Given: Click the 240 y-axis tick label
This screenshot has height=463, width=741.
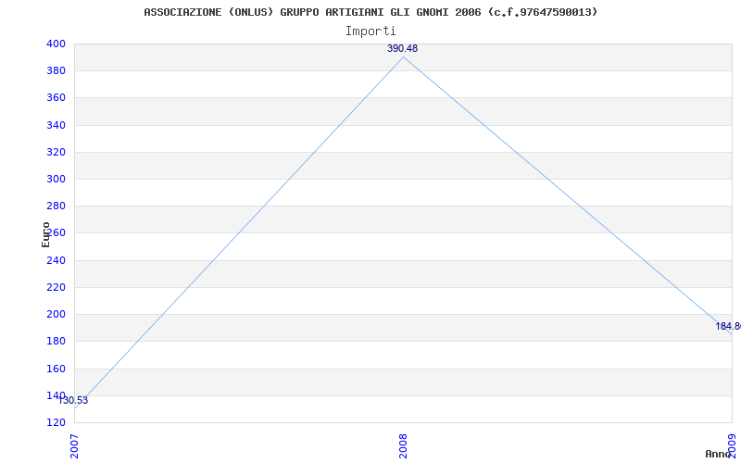Looking at the screenshot, I should pos(56,260).
